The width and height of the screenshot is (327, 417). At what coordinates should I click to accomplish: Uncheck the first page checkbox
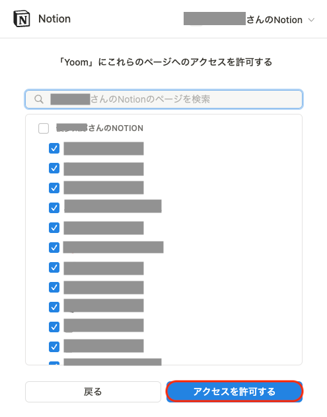(x=54, y=148)
